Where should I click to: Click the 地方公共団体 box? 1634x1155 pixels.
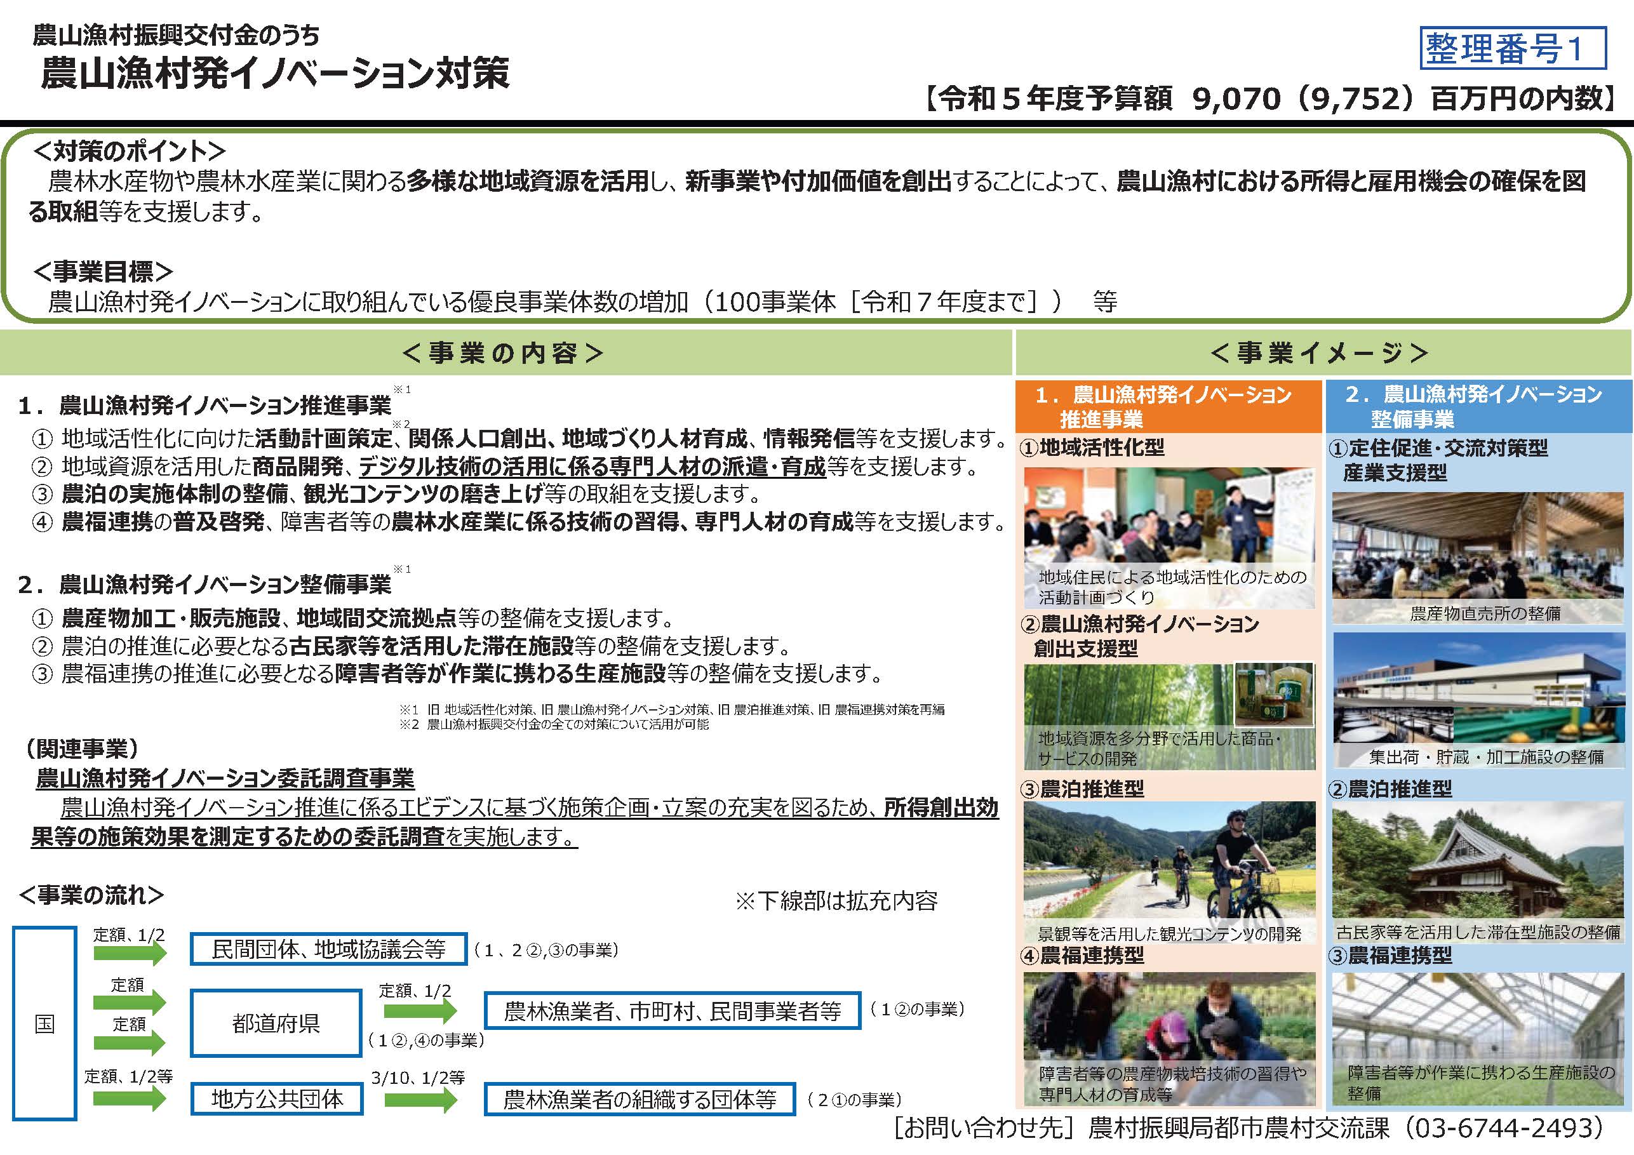(277, 1100)
